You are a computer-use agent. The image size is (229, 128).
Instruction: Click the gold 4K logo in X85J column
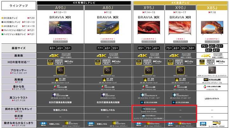(x=206, y=56)
